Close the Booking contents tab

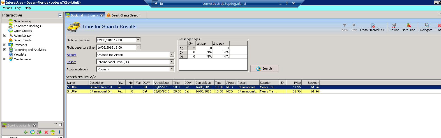[34, 125]
